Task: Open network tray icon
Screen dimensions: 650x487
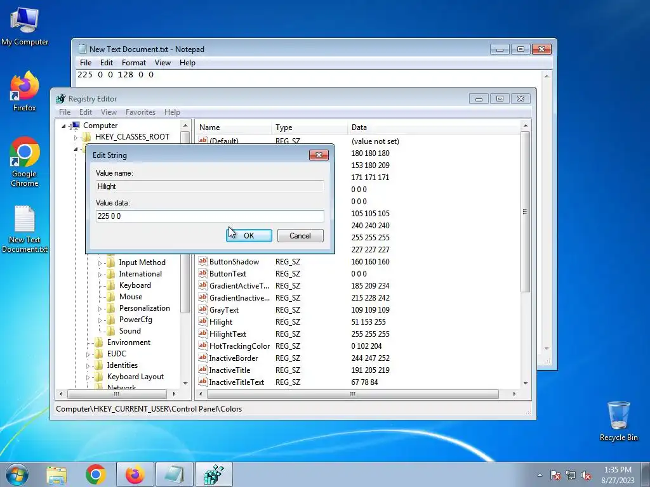Action: pyautogui.click(x=571, y=475)
